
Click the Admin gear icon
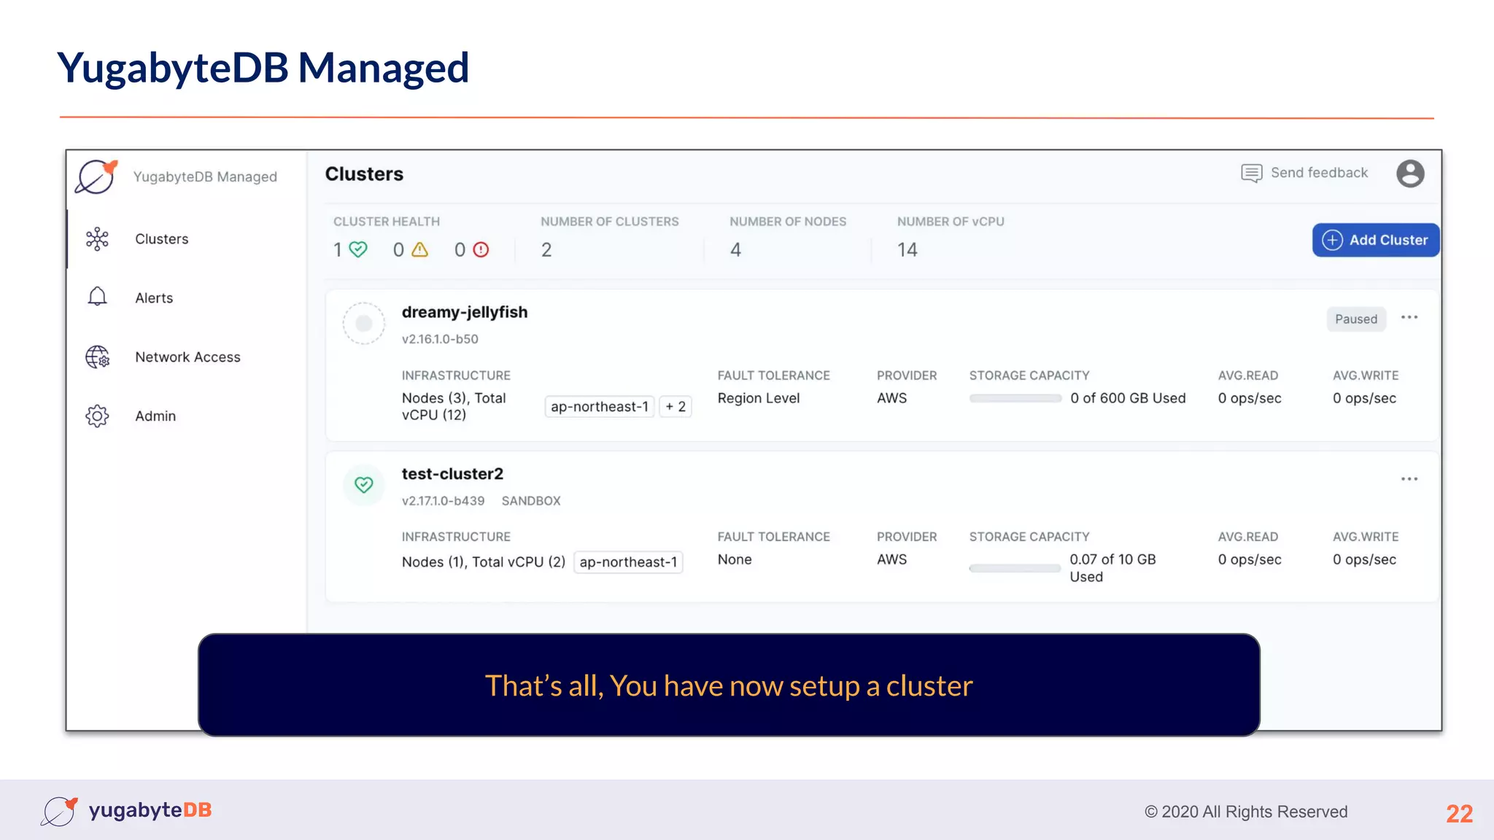(x=97, y=416)
